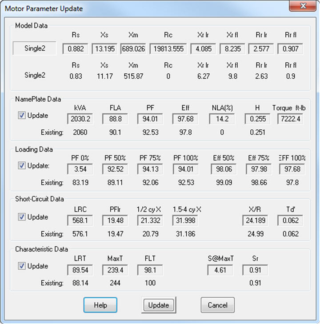
Task: Select the kVA nameplate field
Action: (80, 119)
